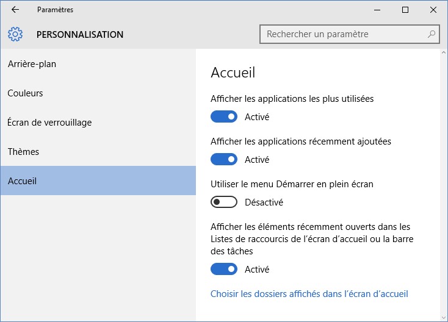Minimize the Paramètres window
The height and width of the screenshot is (322, 448).
click(377, 10)
